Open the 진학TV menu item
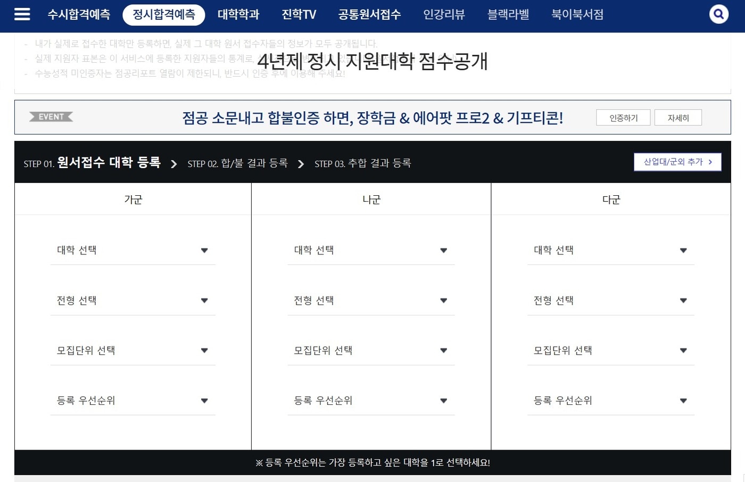745x482 pixels. 298,15
